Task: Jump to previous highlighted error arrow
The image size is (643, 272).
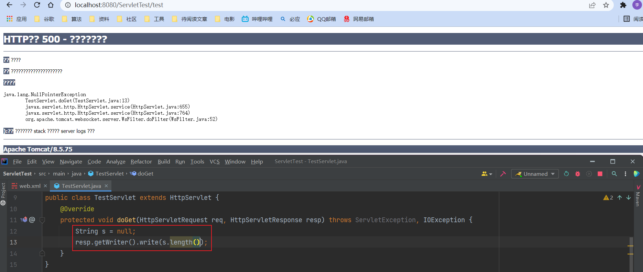Action: point(620,197)
